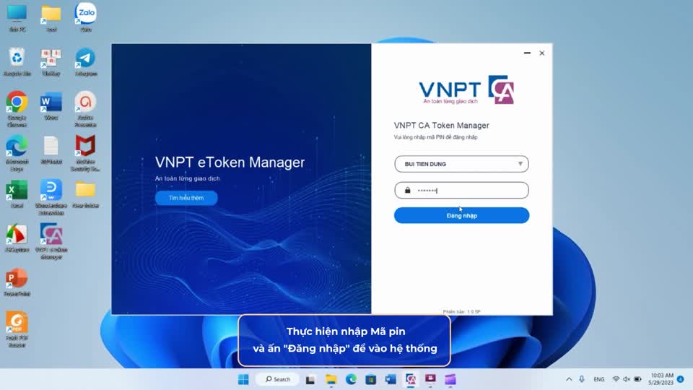Viewport: 693px width, 390px height.
Task: Open the Microsoft Edge desktop icon
Action: tap(17, 152)
